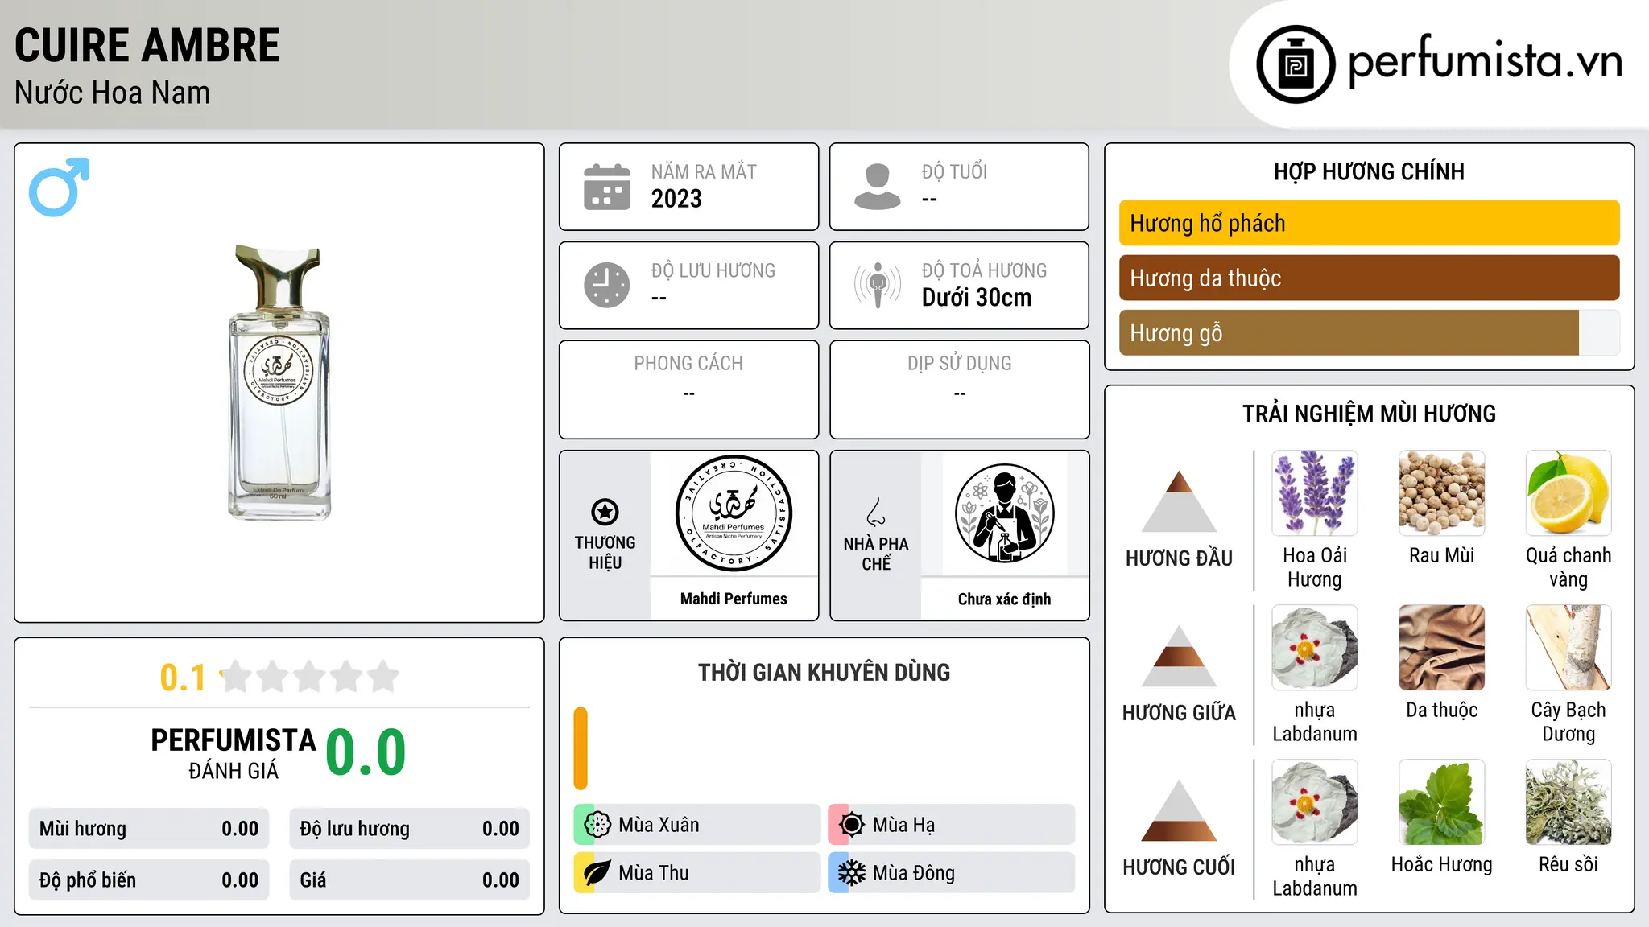Click the Trải nghiệm mùi hương heading
The width and height of the screenshot is (1649, 927).
click(1369, 414)
